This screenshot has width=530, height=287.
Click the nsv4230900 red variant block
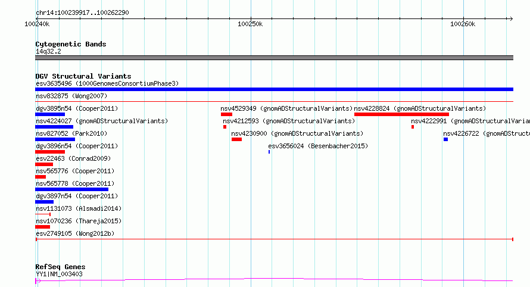click(x=236, y=139)
